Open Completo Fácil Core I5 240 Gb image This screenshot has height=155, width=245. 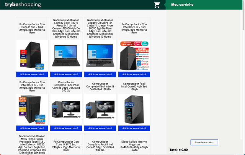(66, 110)
